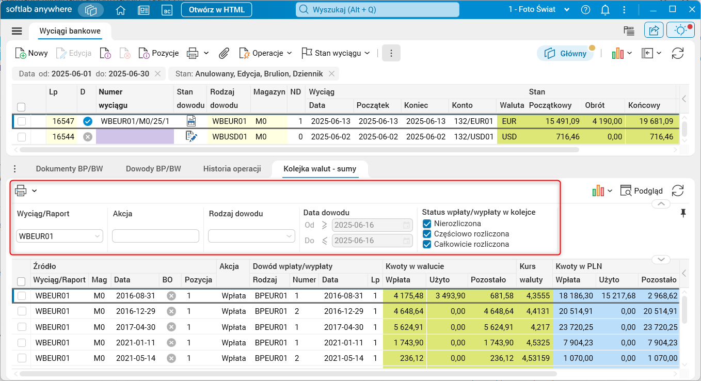701x381 pixels.
Task: Click the pin icon beside filter panel
Action: [683, 213]
